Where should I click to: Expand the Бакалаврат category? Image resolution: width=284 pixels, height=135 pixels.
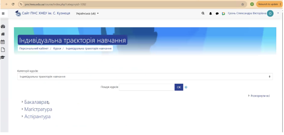(36, 102)
